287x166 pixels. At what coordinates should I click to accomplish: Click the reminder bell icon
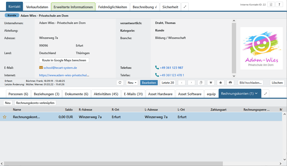tap(211, 83)
